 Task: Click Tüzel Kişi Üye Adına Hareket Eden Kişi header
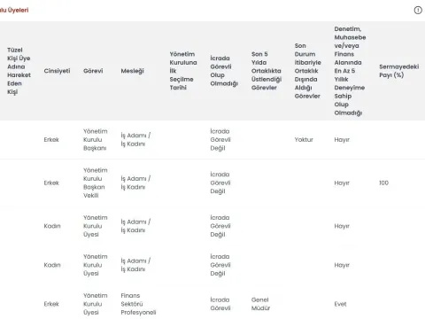click(x=19, y=71)
